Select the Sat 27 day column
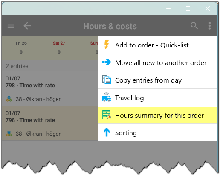 [59, 48]
